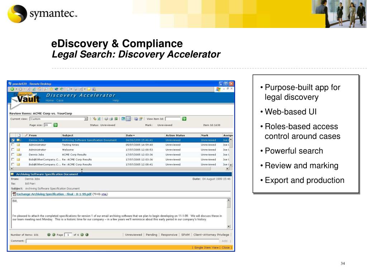Check the Welcome row checkbox
The width and height of the screenshot is (367, 275).
pos(13,150)
